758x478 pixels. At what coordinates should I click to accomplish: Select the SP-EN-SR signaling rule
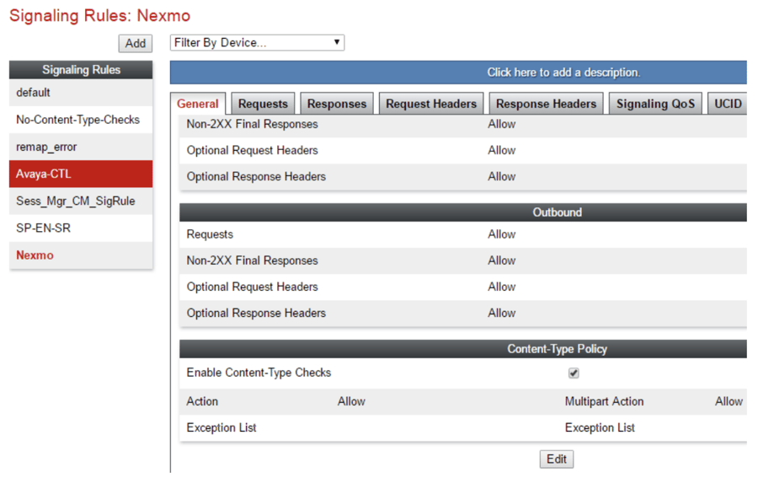pyautogui.click(x=81, y=228)
